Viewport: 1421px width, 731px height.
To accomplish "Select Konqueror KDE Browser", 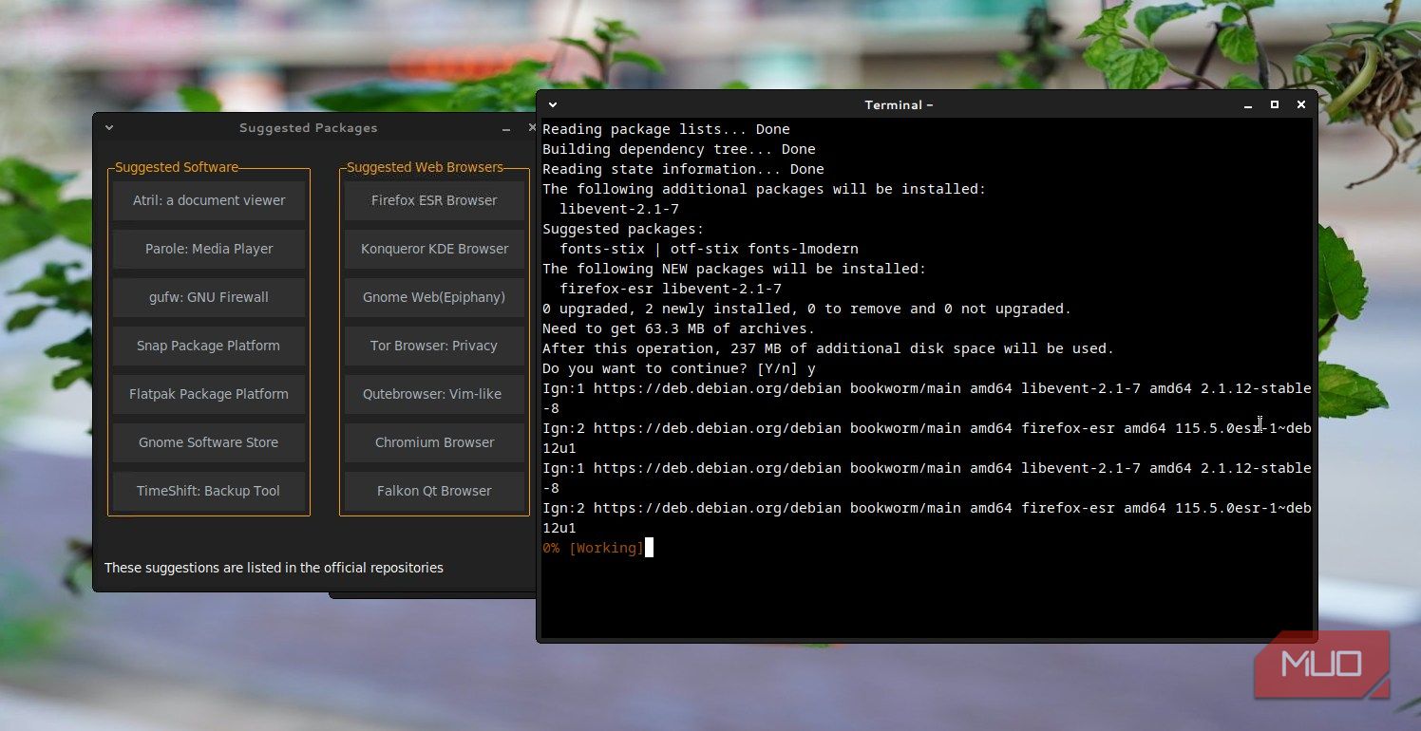I will click(434, 249).
